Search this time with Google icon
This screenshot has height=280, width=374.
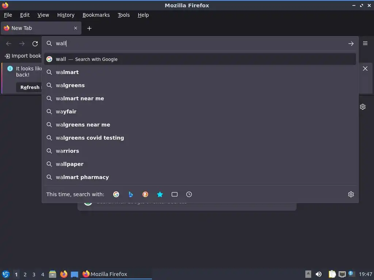click(x=116, y=194)
